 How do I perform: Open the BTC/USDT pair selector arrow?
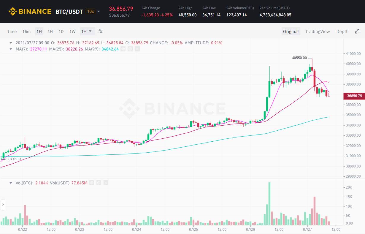click(99, 12)
